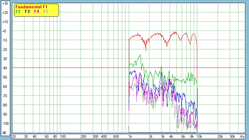This screenshot has width=249, height=140.
Task: Click the 100 label on the frequency axis
Action: click(62, 136)
